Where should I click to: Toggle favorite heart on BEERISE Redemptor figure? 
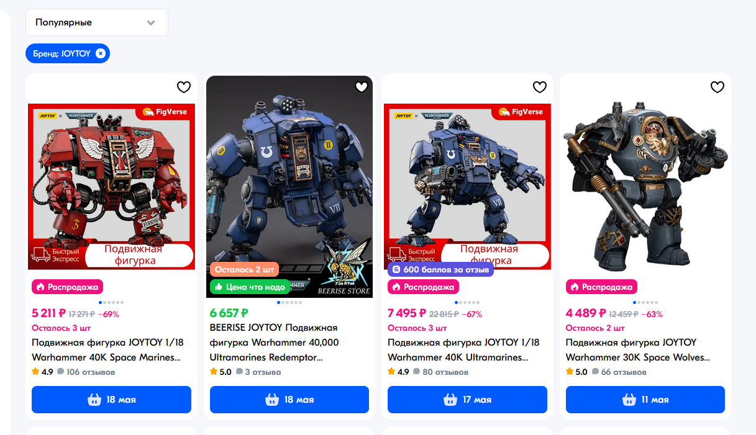coord(362,87)
